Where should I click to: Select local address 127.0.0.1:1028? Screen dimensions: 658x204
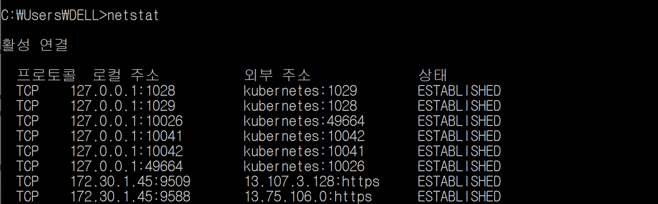[122, 91]
